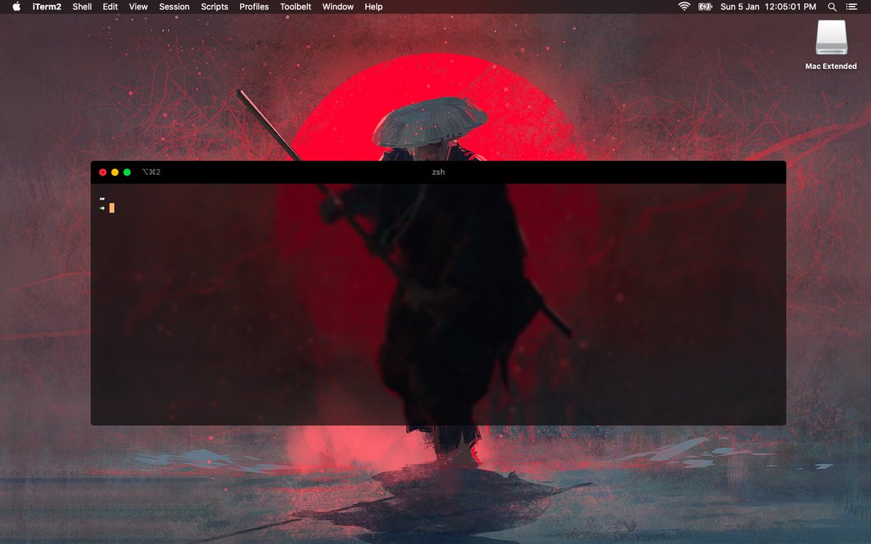Open the Shell menu

coord(82,7)
